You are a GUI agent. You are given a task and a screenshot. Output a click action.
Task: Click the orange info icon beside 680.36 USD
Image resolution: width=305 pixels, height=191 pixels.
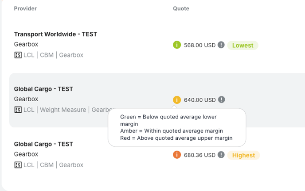click(x=177, y=155)
